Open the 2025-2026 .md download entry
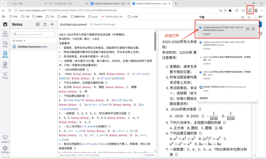 pos(228,60)
